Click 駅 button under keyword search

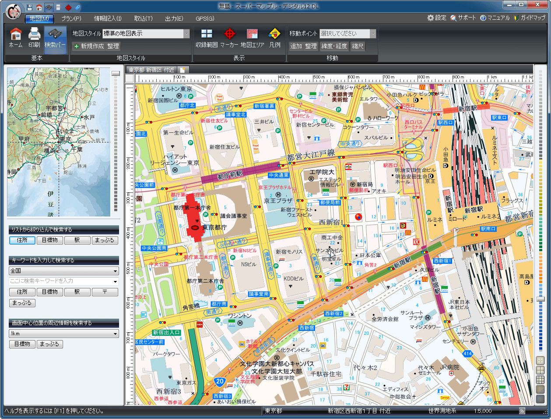click(77, 292)
